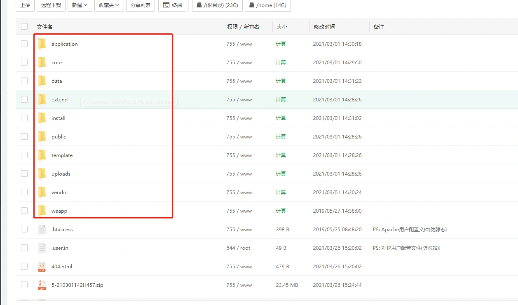
Task: Calculate size of install folder
Action: point(281,118)
